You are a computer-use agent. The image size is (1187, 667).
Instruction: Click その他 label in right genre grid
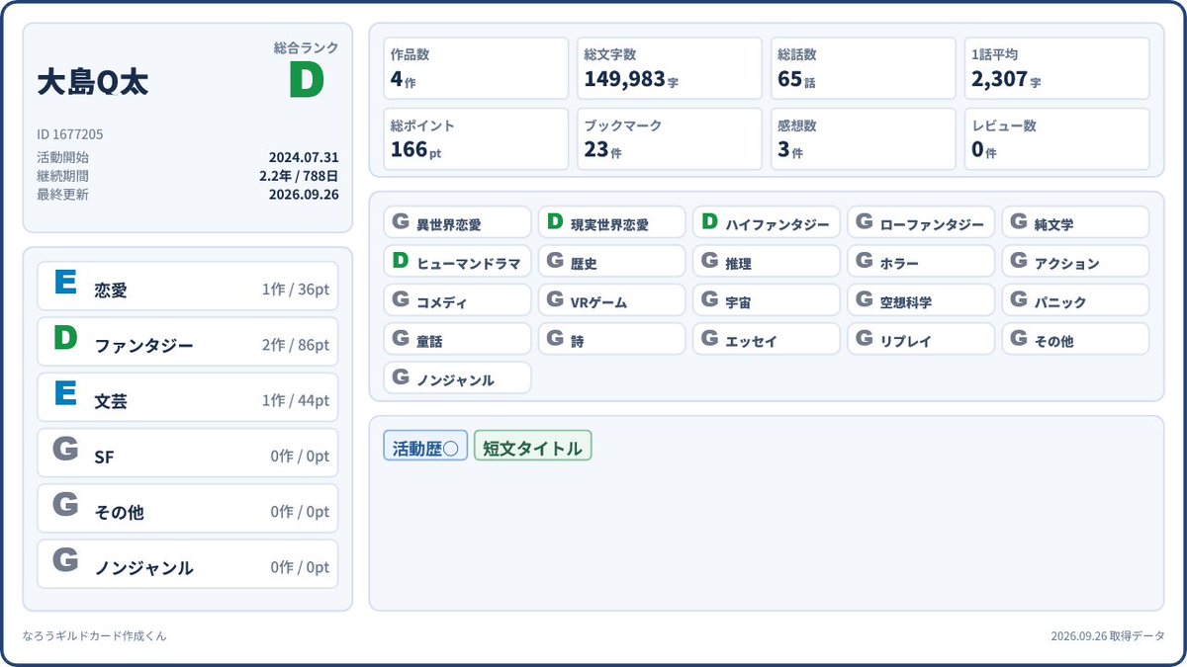pos(1053,342)
